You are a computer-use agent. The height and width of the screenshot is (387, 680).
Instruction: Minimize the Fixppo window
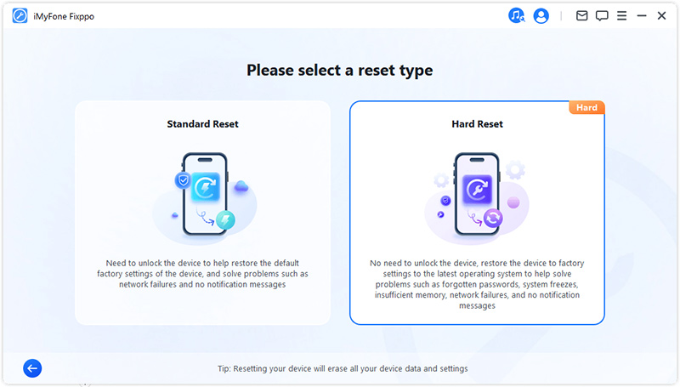642,16
